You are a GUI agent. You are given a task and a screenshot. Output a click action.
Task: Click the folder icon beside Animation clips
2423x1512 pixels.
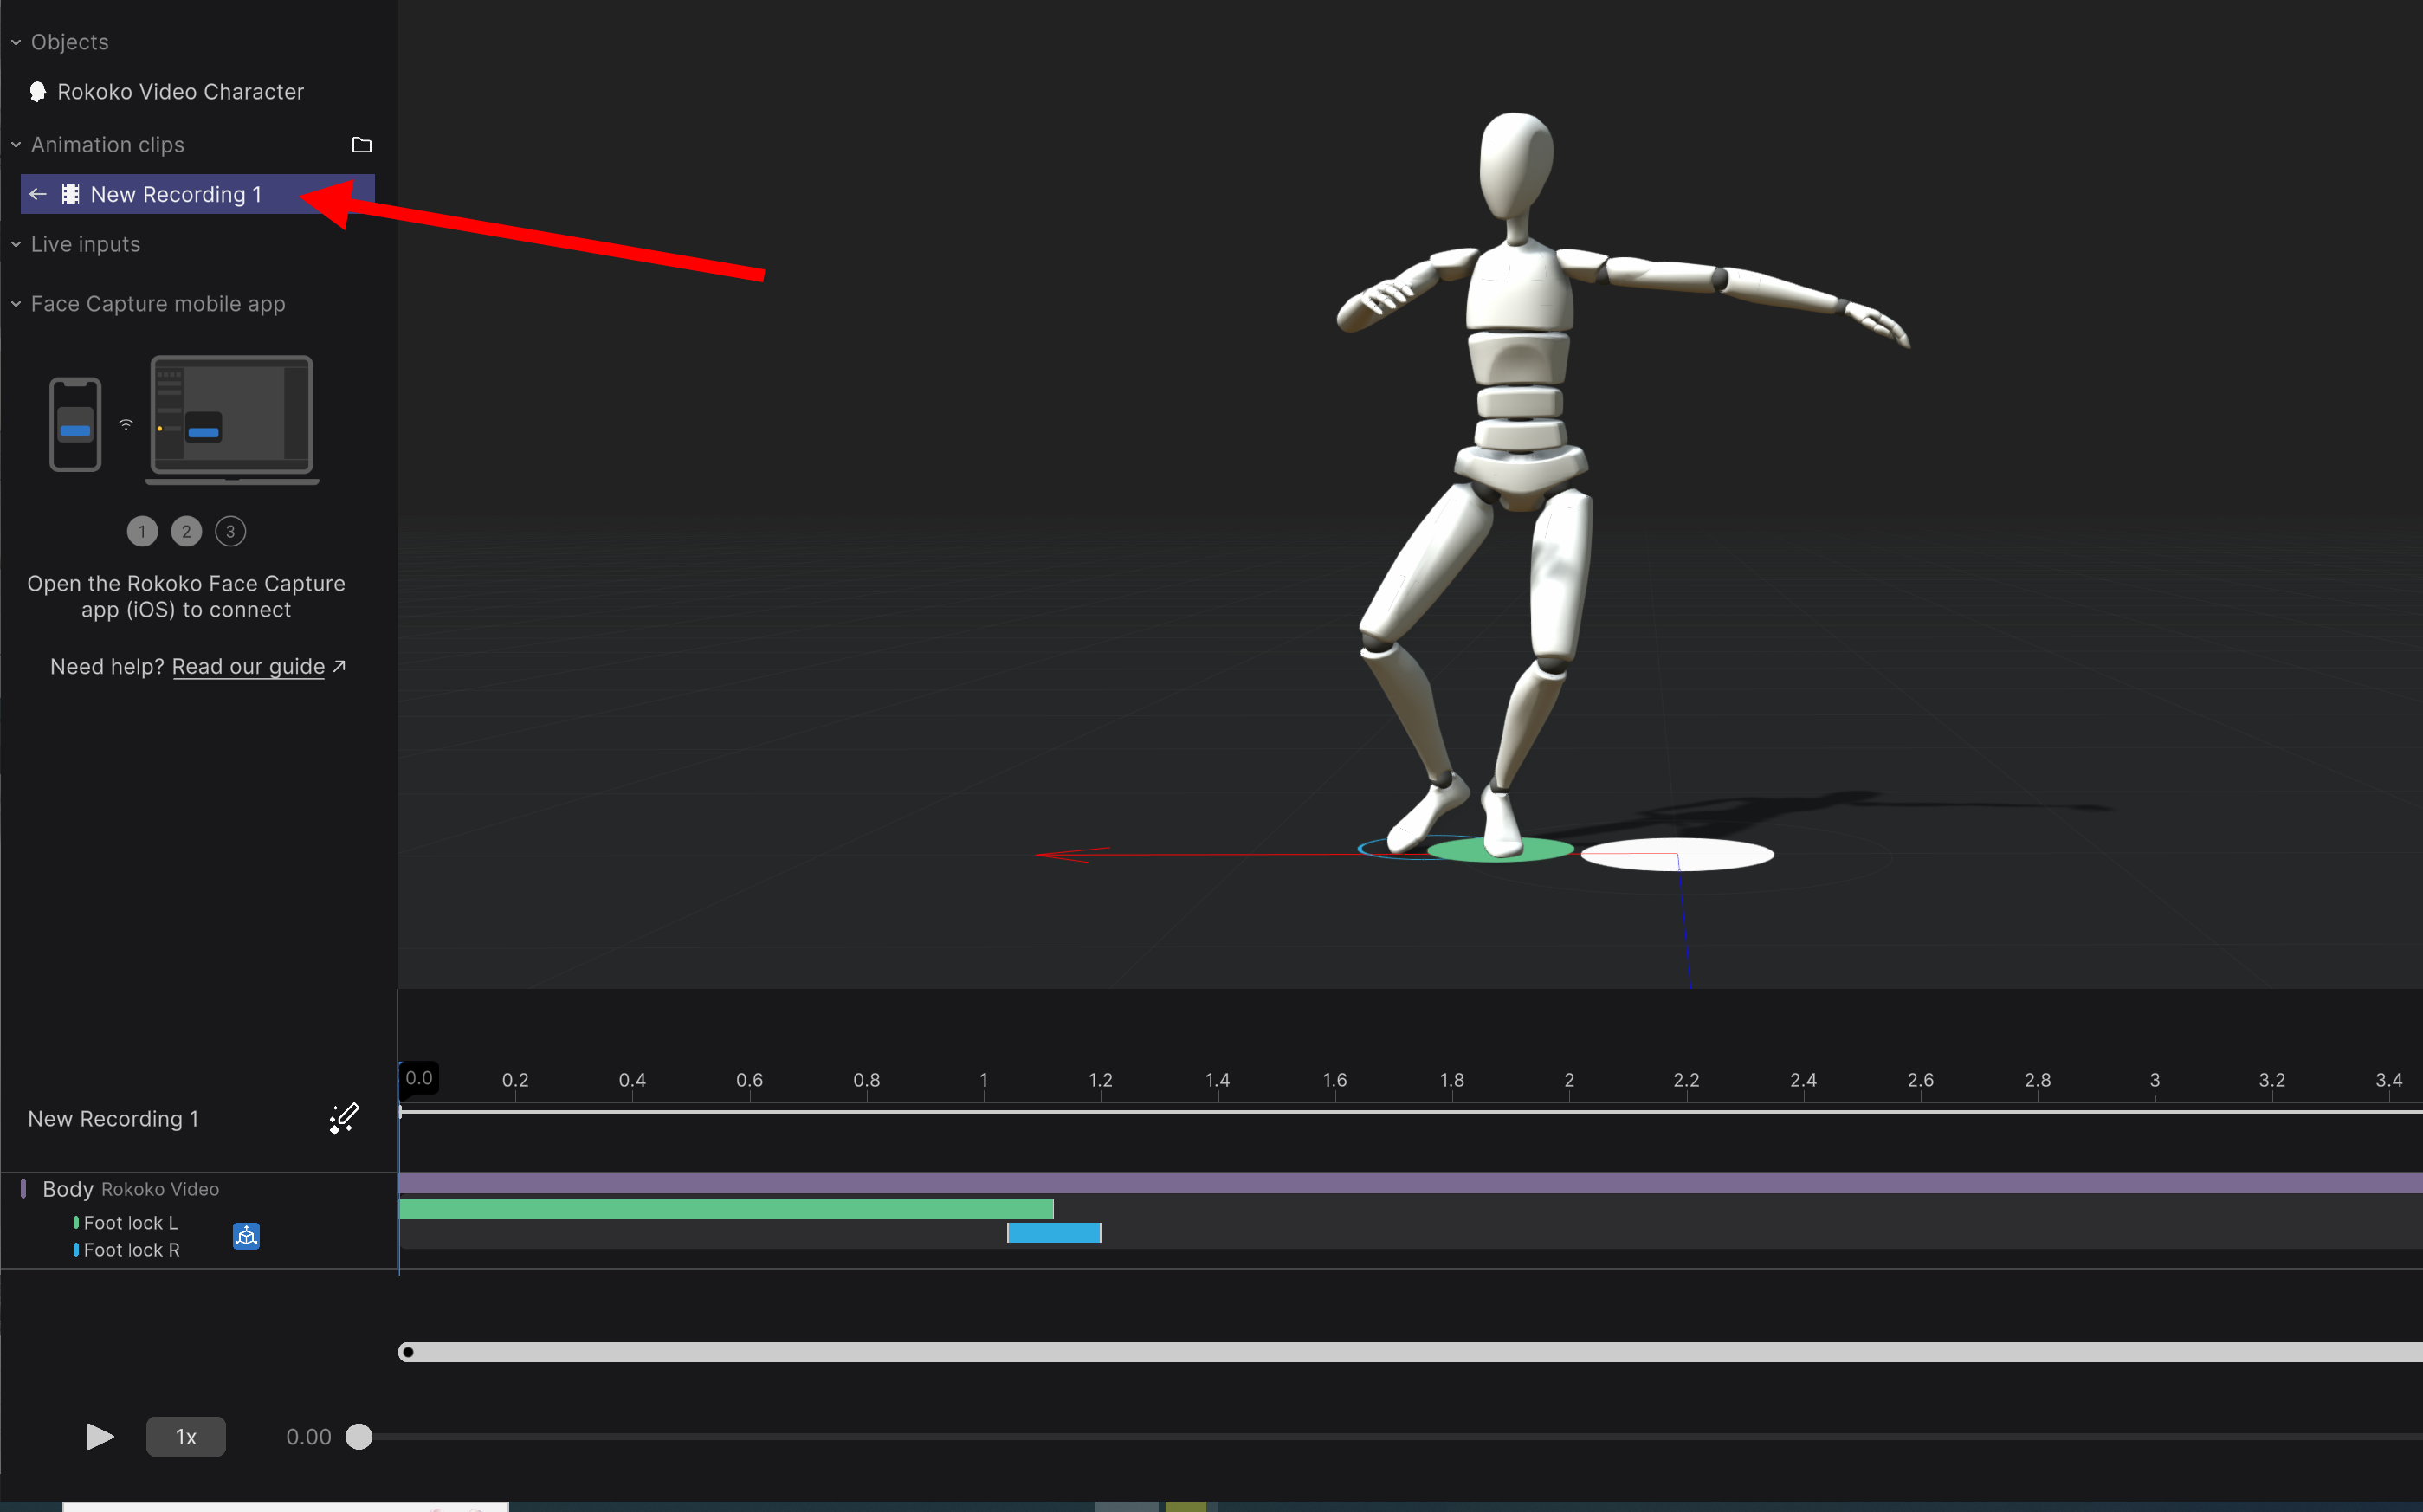tap(362, 145)
